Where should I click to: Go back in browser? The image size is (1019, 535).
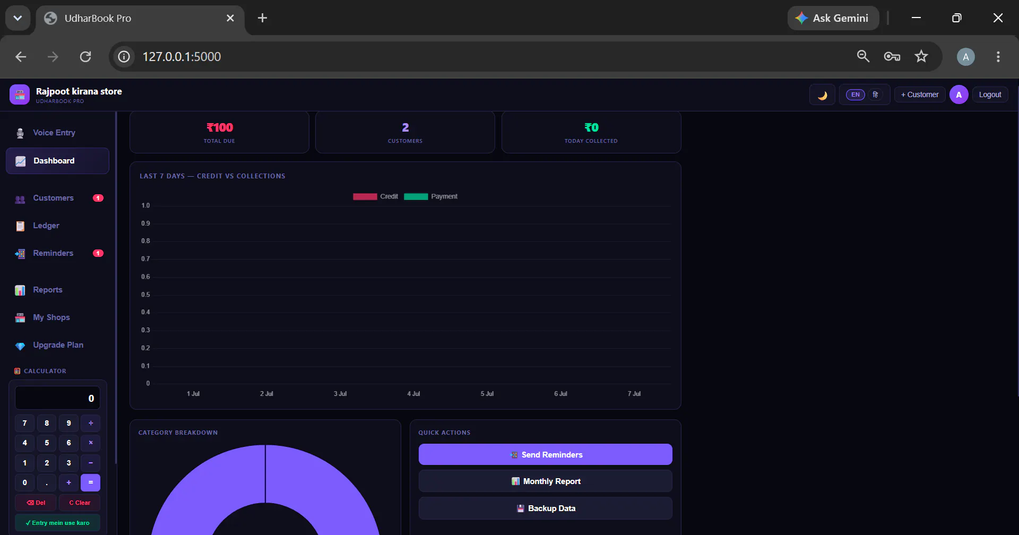coord(21,56)
